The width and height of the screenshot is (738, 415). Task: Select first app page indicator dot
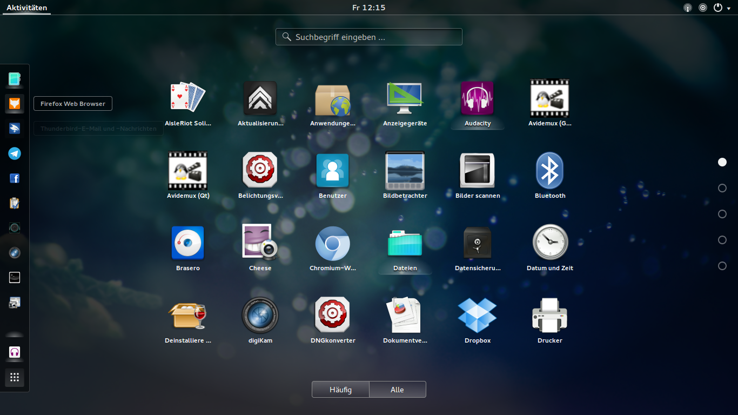722,162
